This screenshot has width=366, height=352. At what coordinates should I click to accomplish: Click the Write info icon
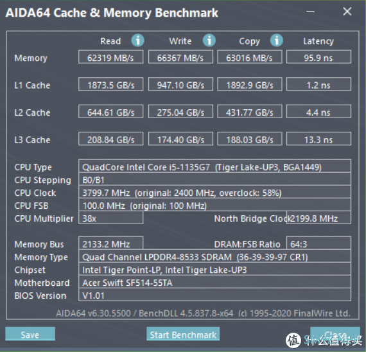209,40
